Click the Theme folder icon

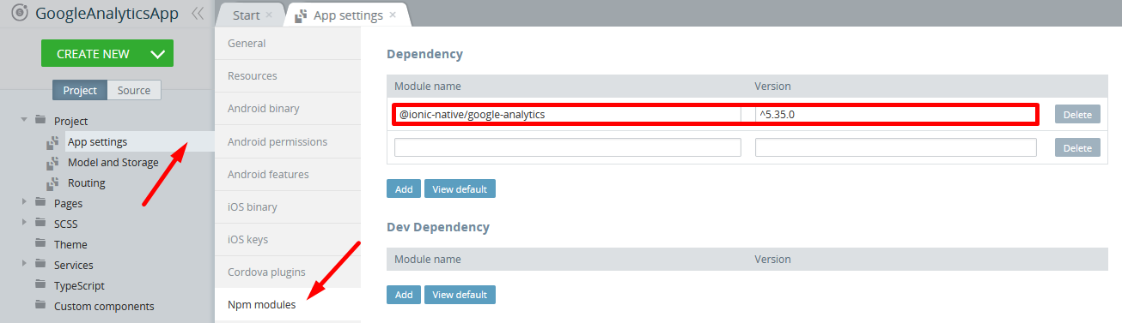(x=40, y=244)
